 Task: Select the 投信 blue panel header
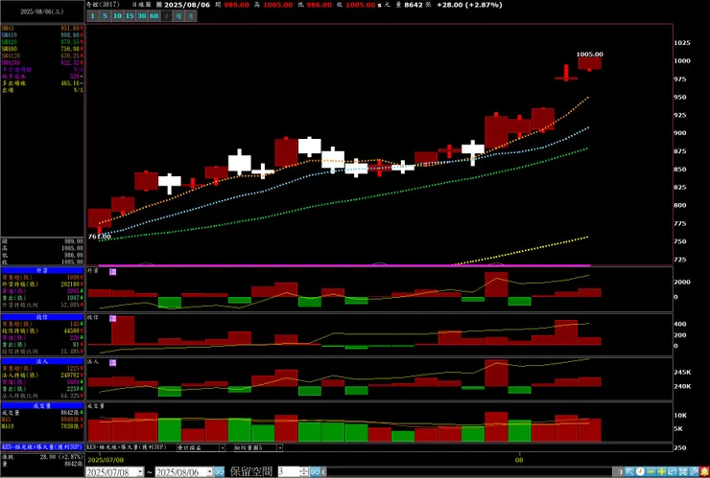tap(42, 317)
